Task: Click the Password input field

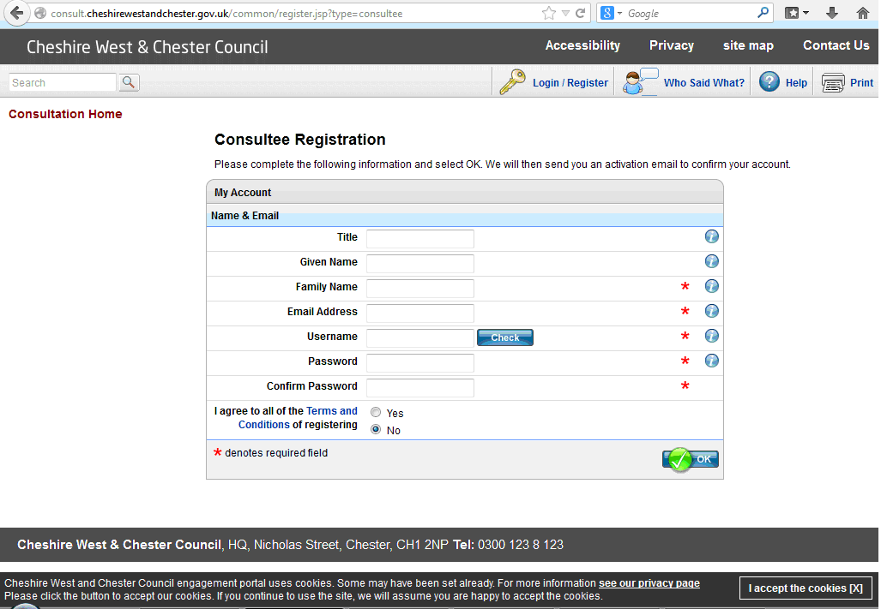Action: coord(419,363)
